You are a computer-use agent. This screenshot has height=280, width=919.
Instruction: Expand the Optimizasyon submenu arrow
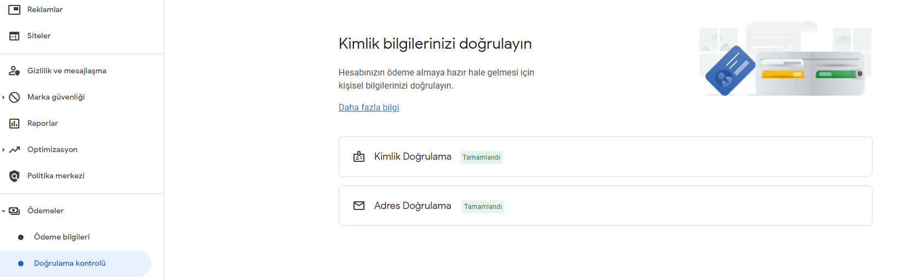(x=3, y=150)
